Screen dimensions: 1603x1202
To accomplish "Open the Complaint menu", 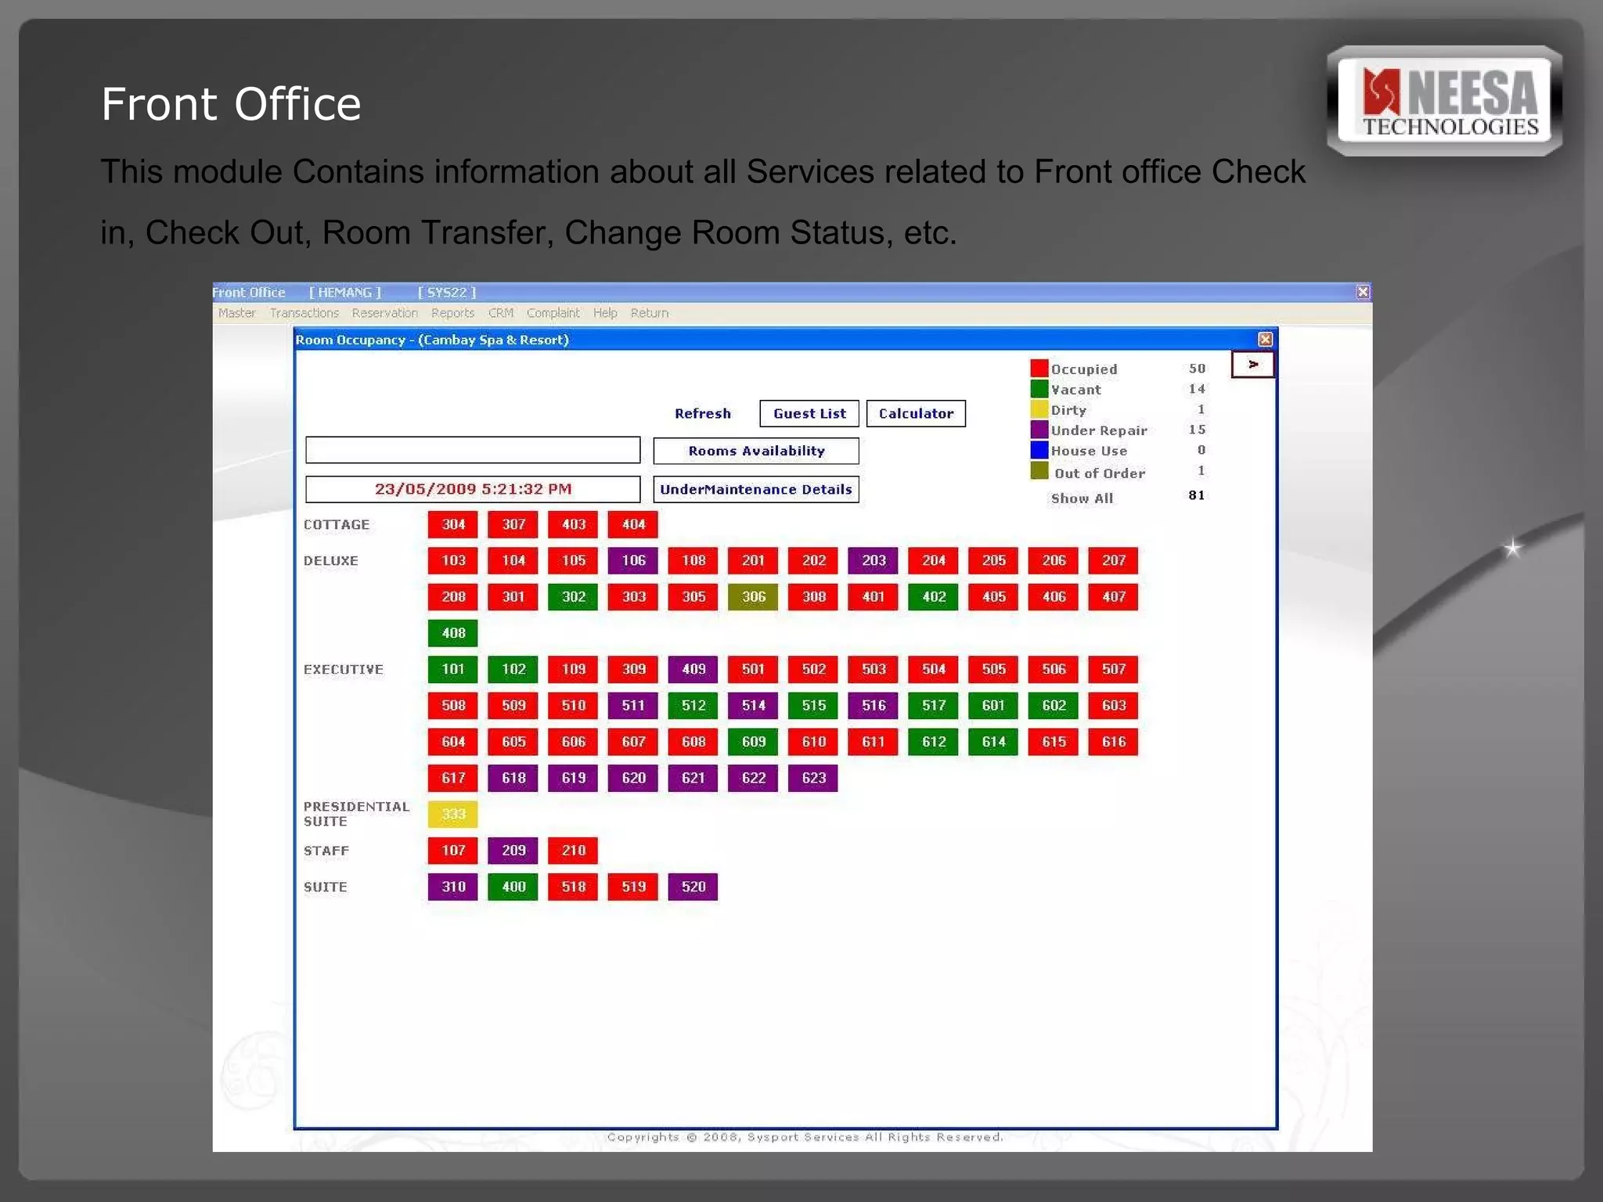I will click(553, 313).
